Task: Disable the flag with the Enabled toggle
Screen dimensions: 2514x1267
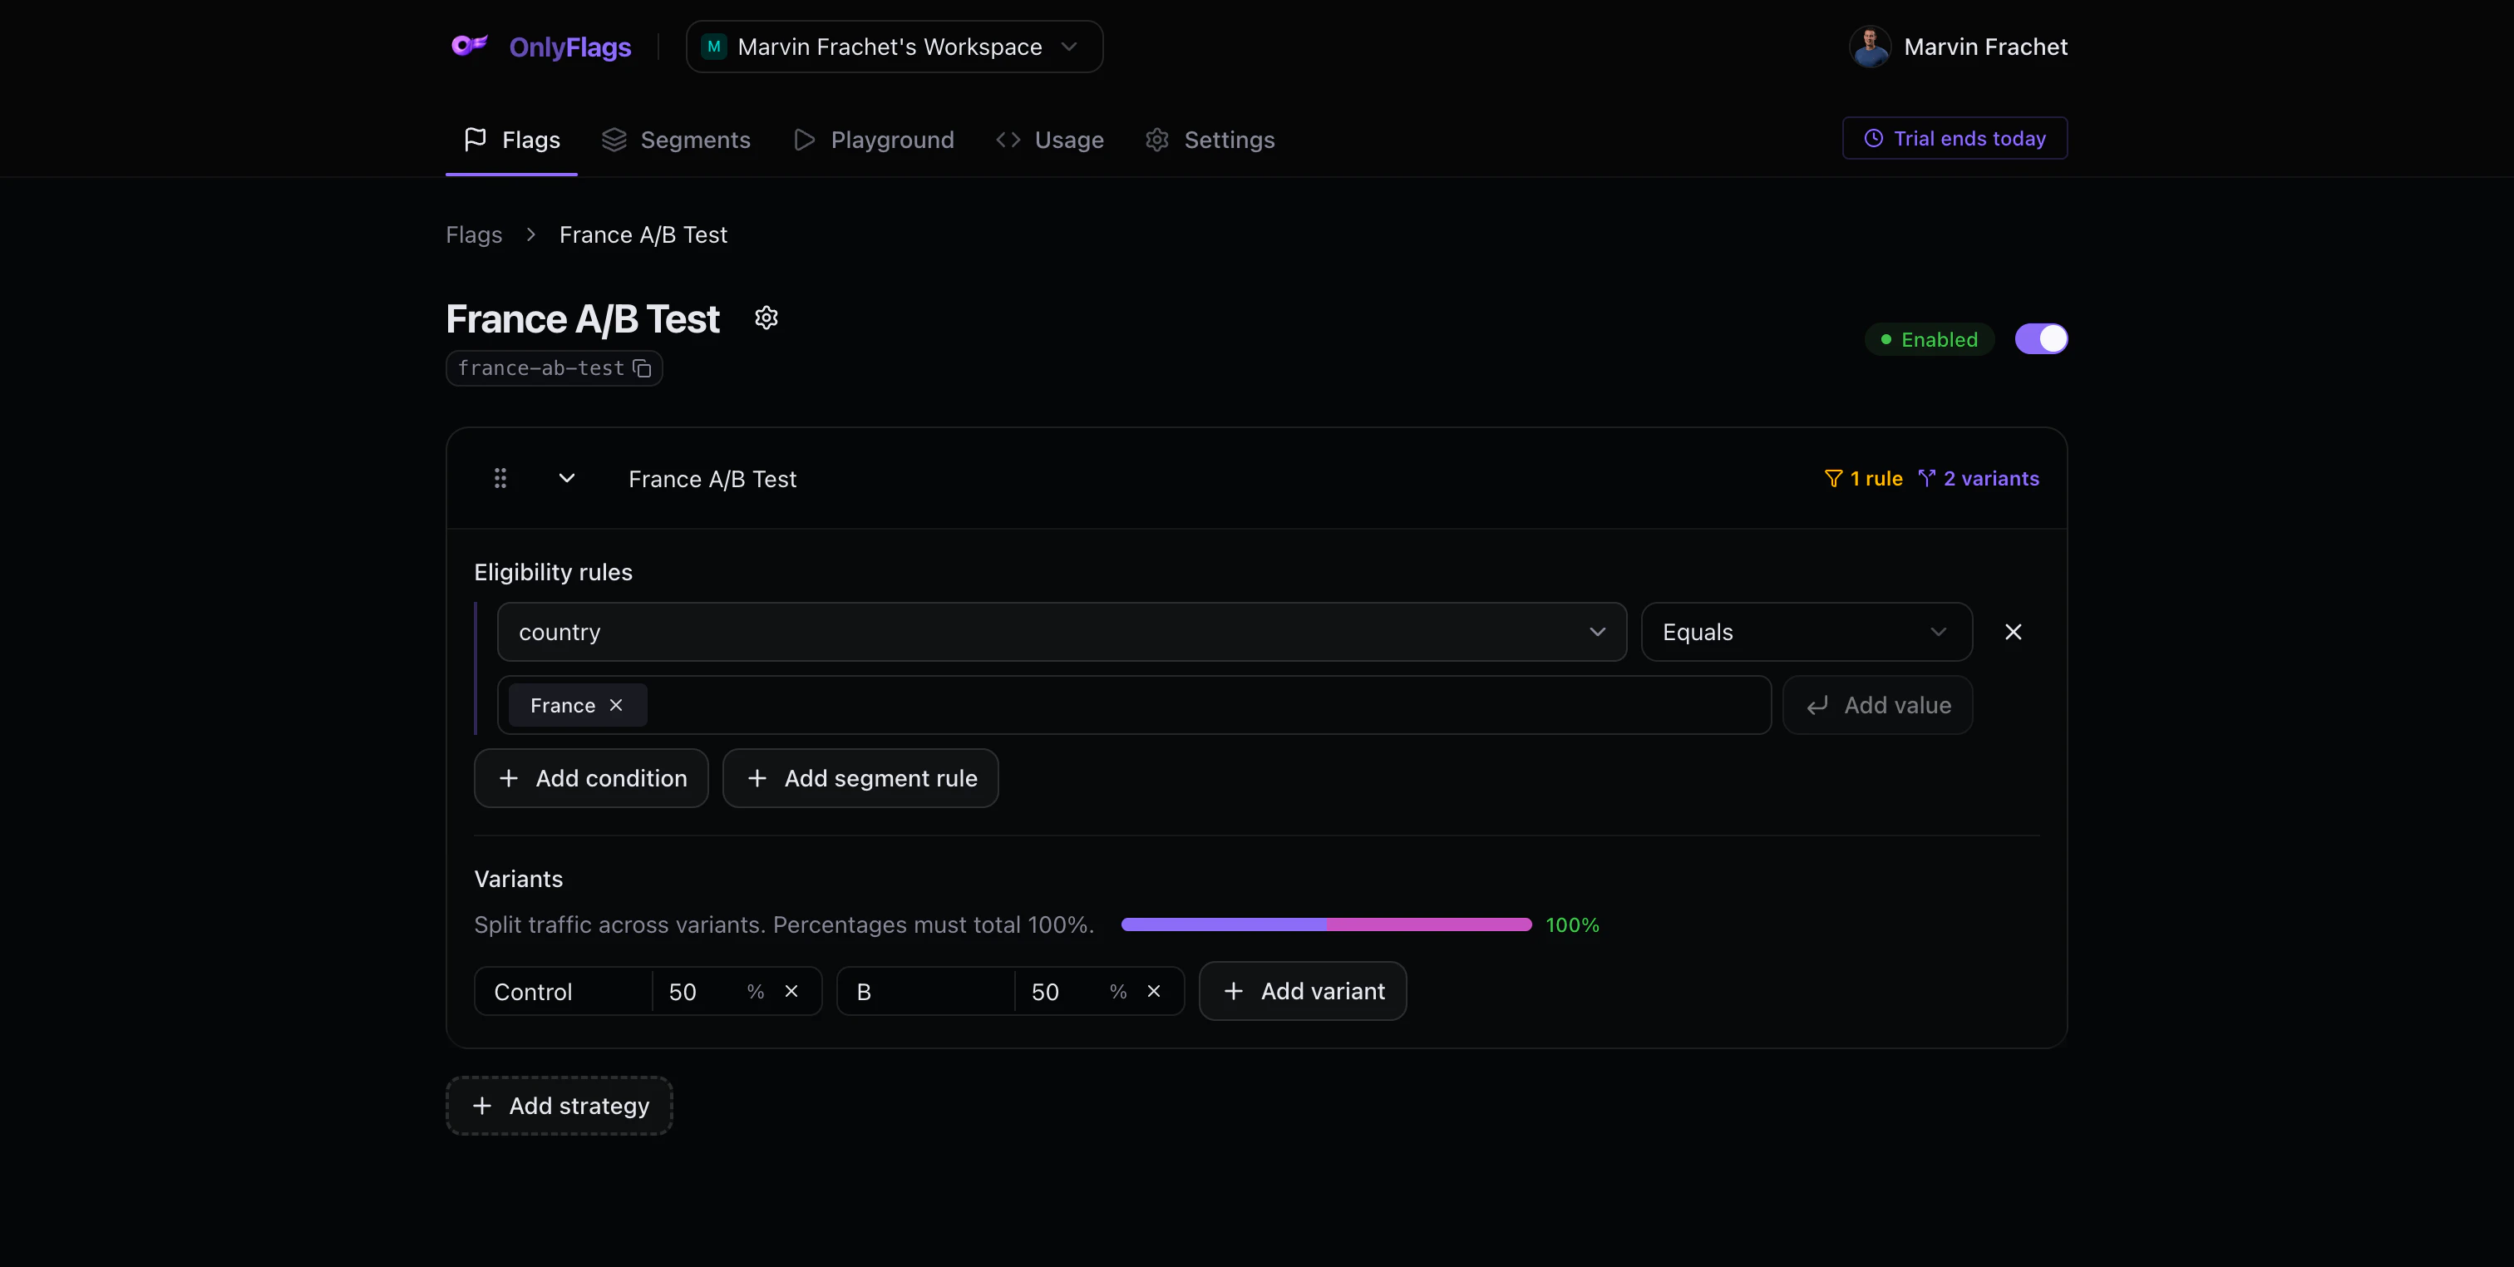Action: pos(2041,338)
